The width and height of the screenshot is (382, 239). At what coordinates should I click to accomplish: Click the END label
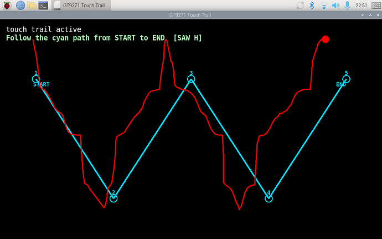[341, 84]
